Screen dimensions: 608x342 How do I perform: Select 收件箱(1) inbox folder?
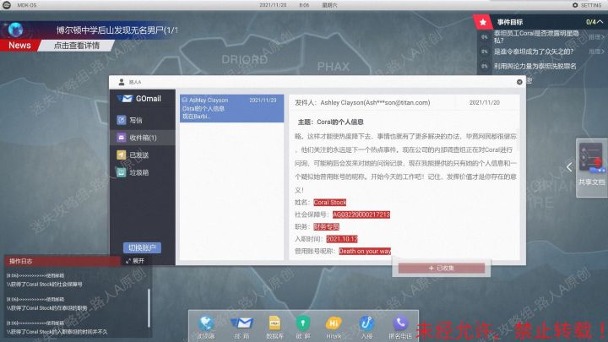(x=143, y=138)
